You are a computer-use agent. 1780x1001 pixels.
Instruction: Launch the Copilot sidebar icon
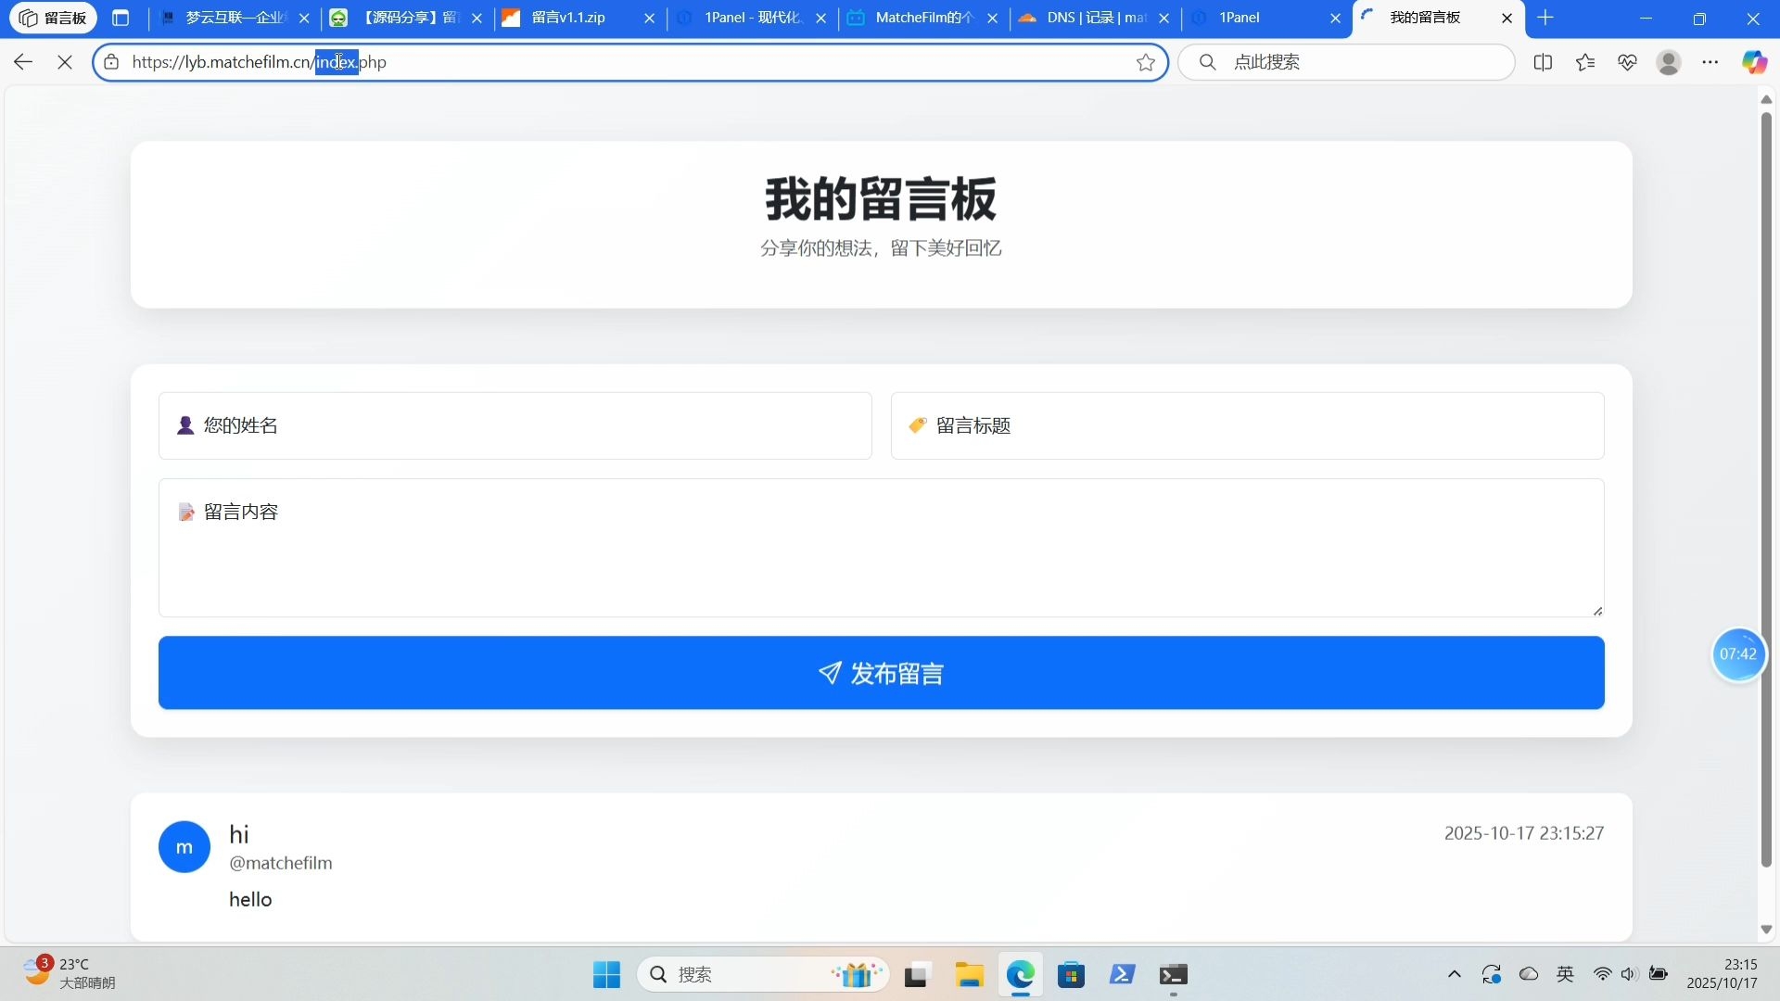click(1753, 62)
